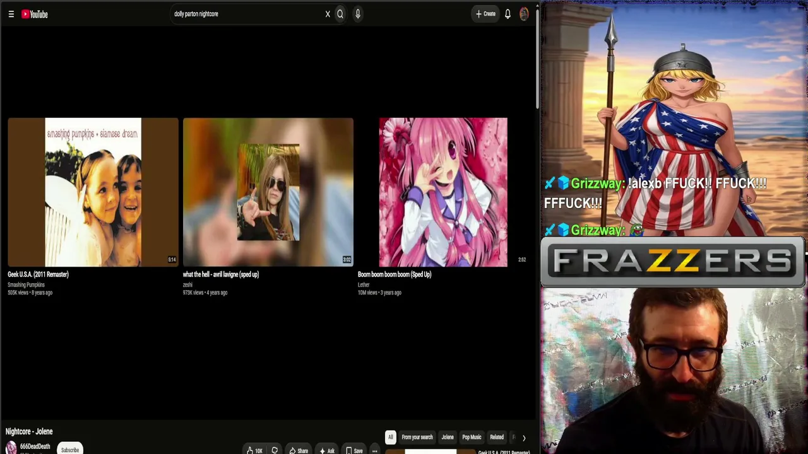Open the Boom boom boom boom thumbnail
Screen dimensions: 808x454
pos(443,192)
